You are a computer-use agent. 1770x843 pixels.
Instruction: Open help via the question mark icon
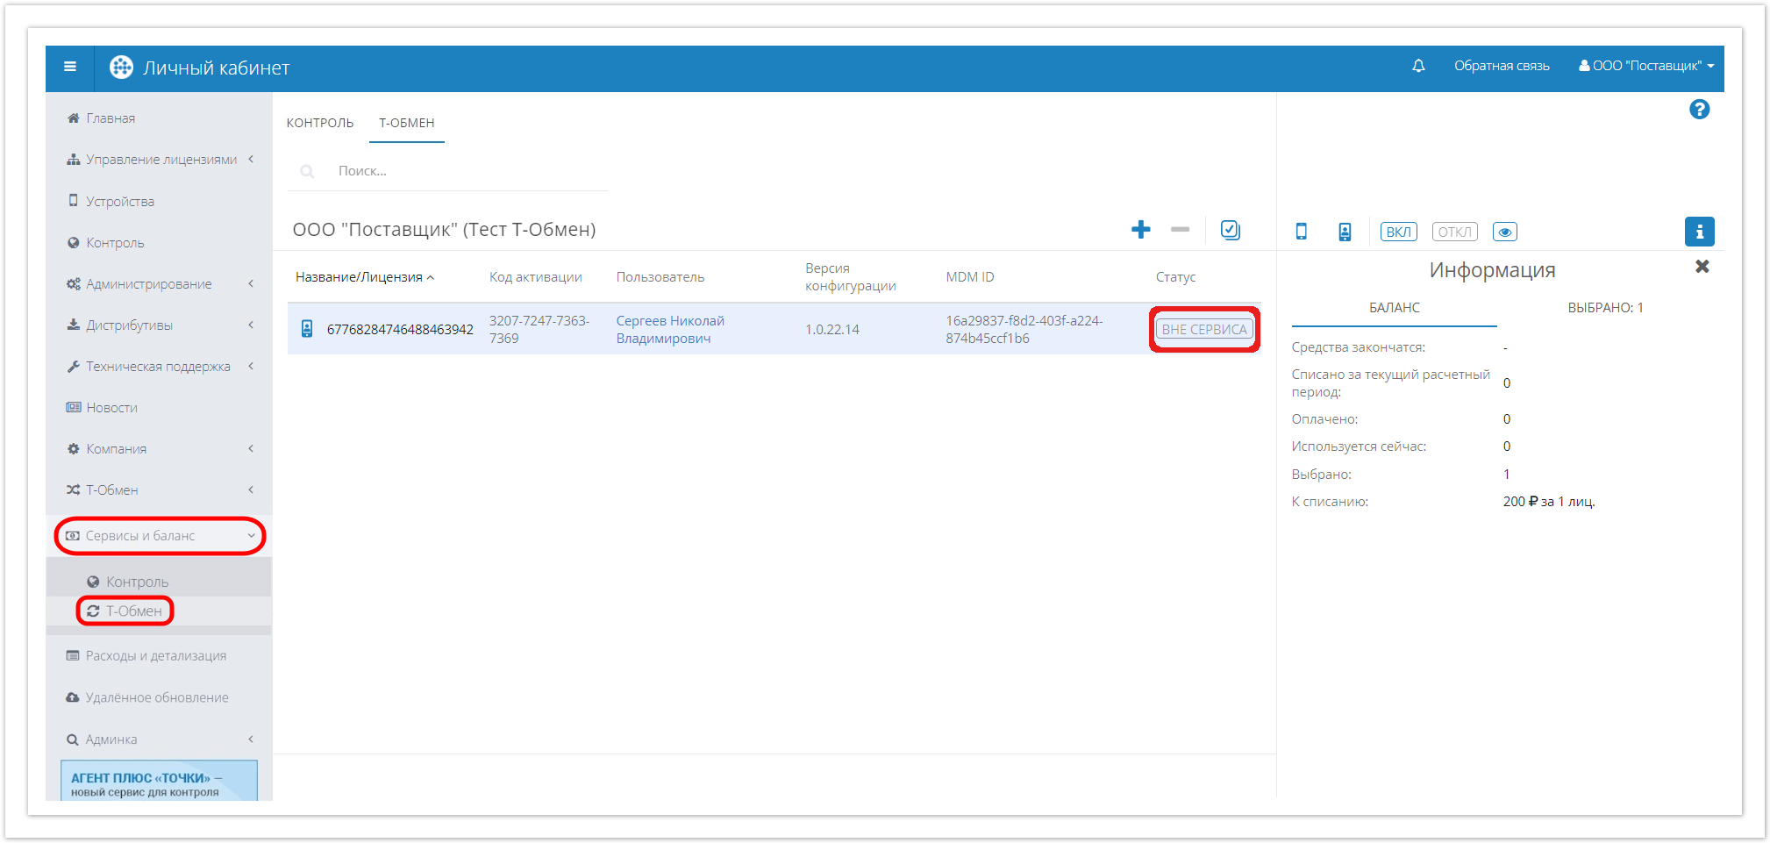click(x=1699, y=110)
